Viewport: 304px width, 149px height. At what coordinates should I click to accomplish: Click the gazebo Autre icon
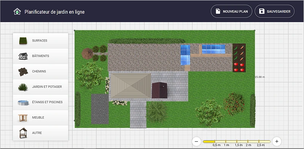tap(23, 133)
